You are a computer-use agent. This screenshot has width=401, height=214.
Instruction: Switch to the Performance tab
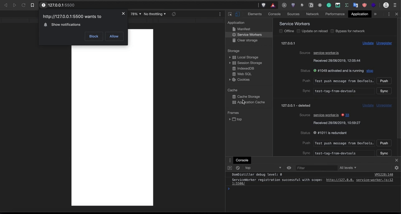tap(335, 14)
